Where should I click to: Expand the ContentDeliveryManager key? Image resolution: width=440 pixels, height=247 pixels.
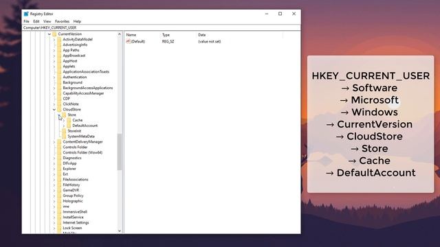54,142
